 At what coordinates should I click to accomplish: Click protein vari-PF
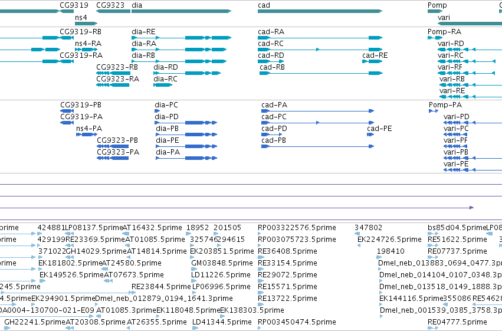[455, 140]
